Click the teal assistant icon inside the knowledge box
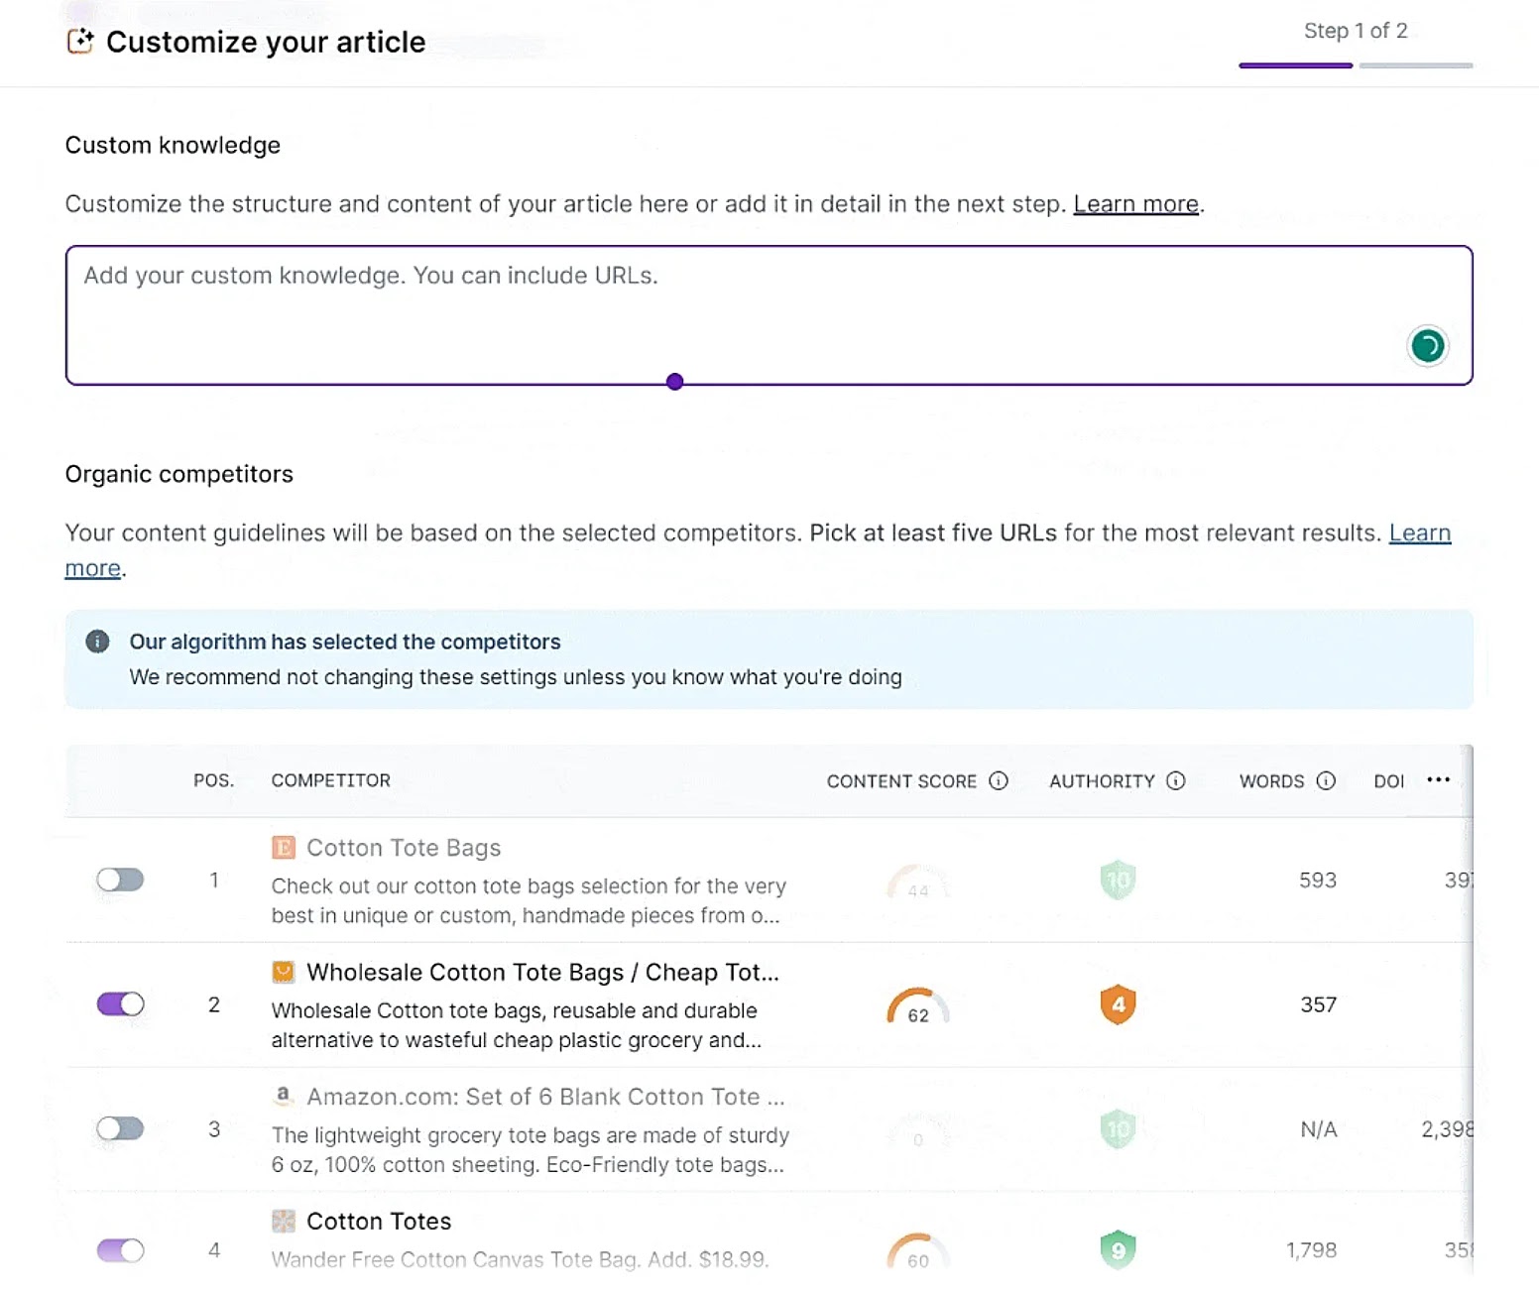The width and height of the screenshot is (1539, 1295). (x=1427, y=346)
